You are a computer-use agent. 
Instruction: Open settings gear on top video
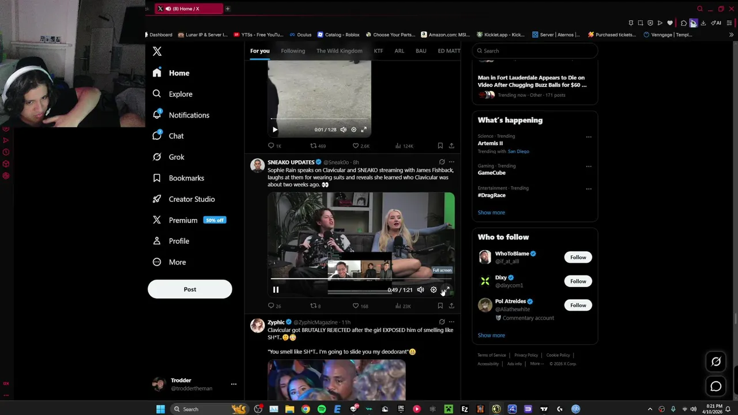[353, 130]
